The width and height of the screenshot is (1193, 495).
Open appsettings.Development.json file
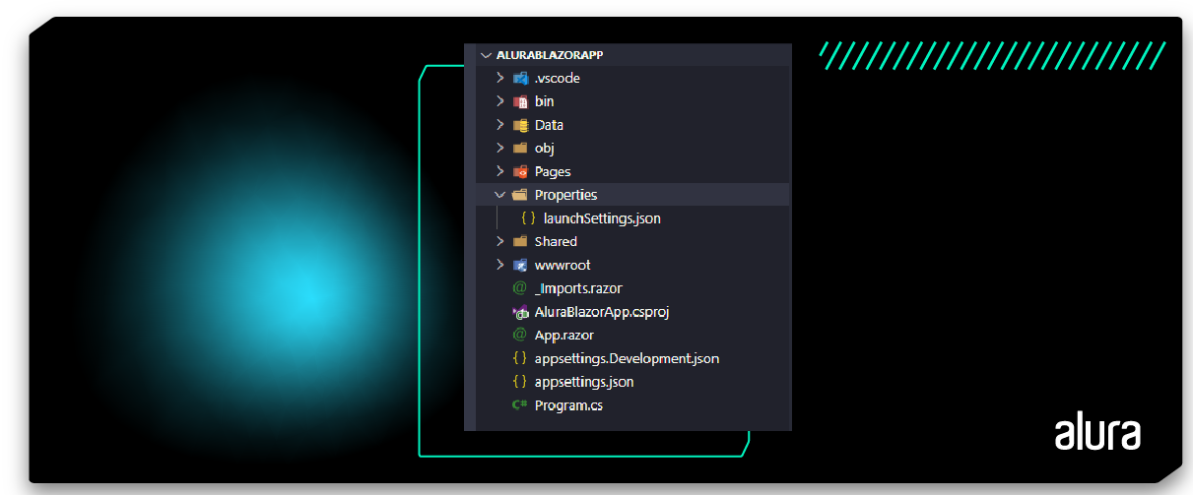click(x=627, y=358)
